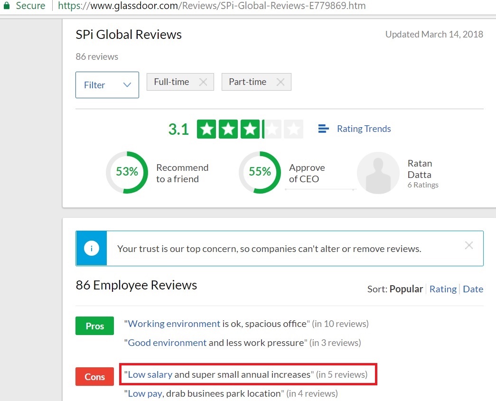Image resolution: width=496 pixels, height=401 pixels.
Task: Open the Low pay link
Action: pyautogui.click(x=145, y=394)
